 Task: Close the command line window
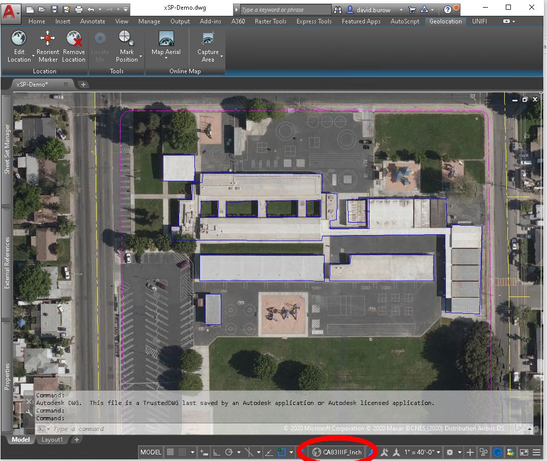click(30, 401)
